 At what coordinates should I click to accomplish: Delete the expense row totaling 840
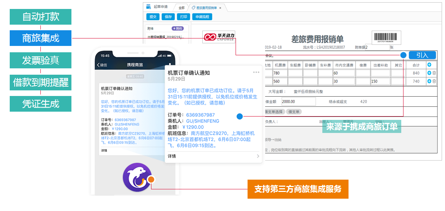434,73
